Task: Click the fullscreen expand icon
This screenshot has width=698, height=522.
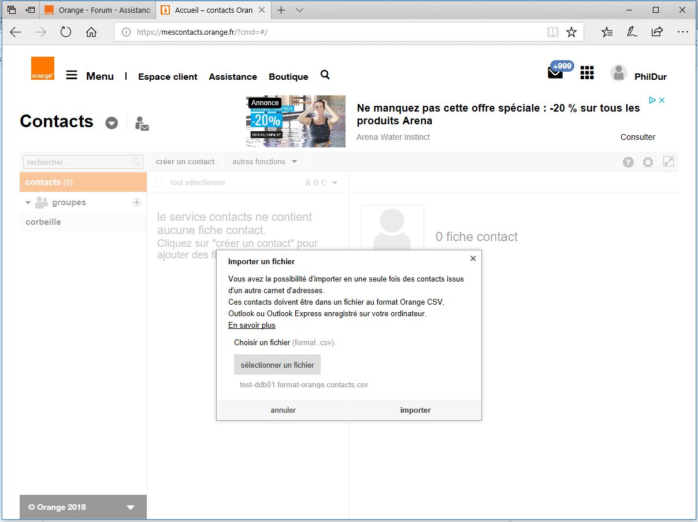Action: [x=669, y=162]
